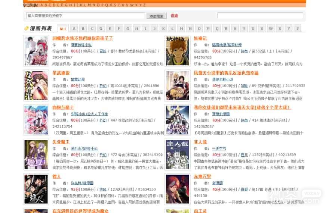This screenshot has width=329, height=213.
Task: Click the 点击搜索 search button
Action: 157,16
